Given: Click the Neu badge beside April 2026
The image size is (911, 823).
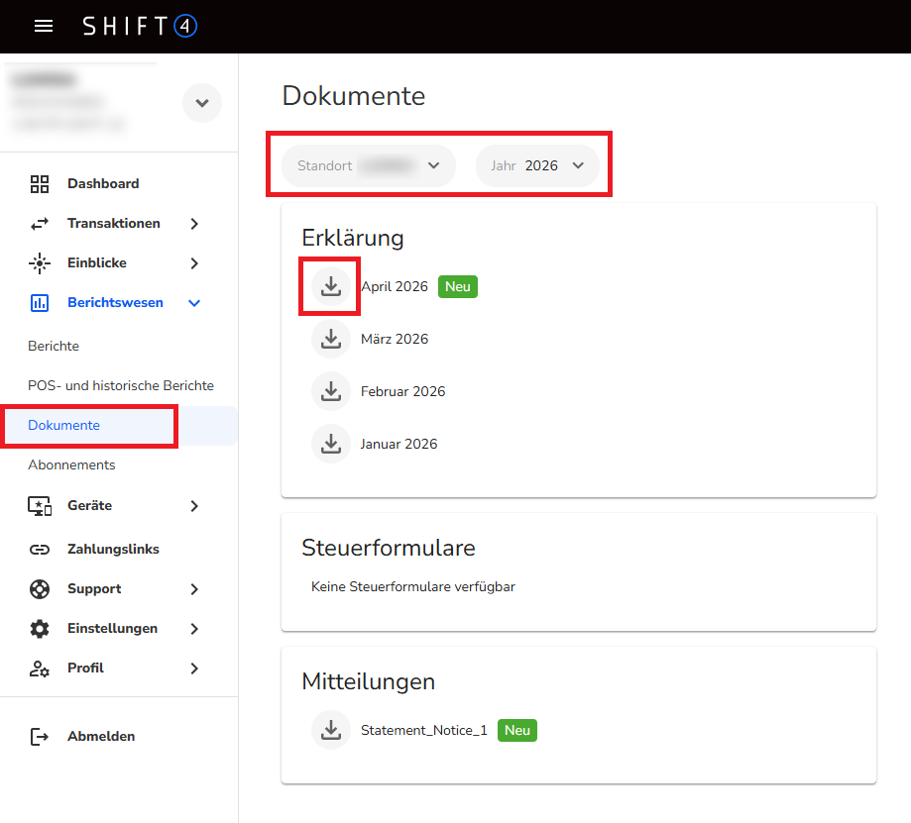Looking at the screenshot, I should point(458,287).
